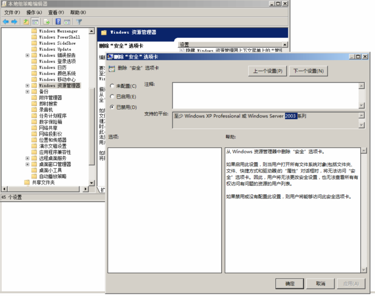Image resolution: width=375 pixels, height=296 pixels.
Task: Click the Filter funnel toolbar icon
Action: (79, 22)
